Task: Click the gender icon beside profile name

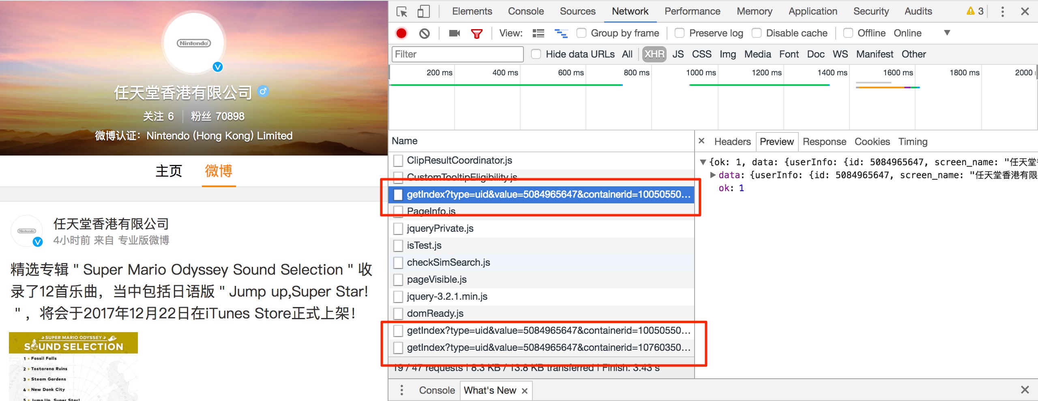Action: tap(263, 91)
